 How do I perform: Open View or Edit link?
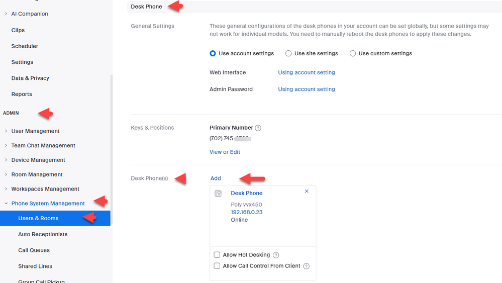(225, 152)
